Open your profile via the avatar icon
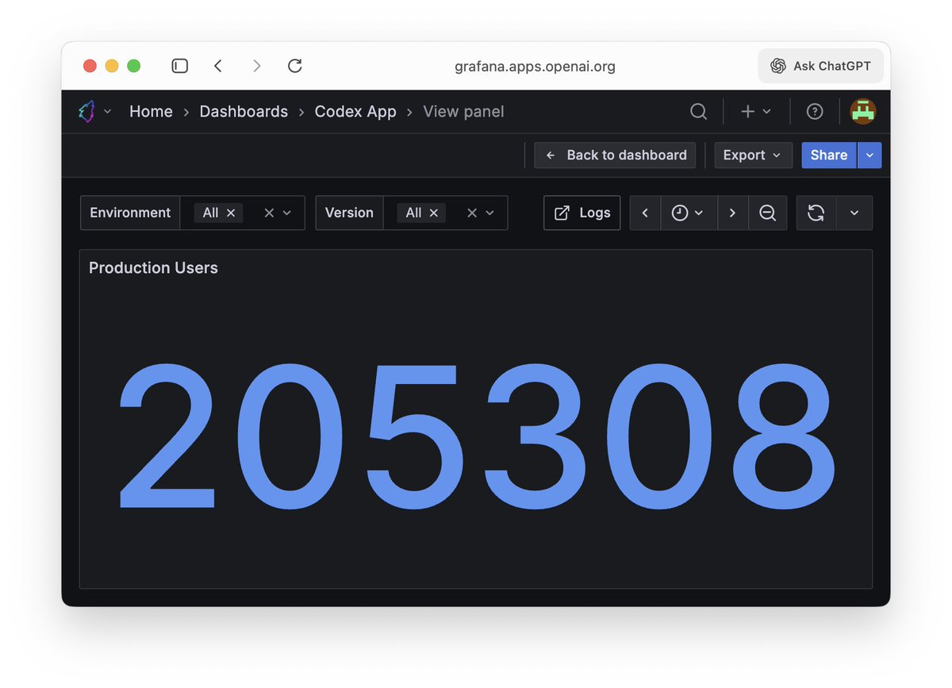952x688 pixels. point(862,111)
